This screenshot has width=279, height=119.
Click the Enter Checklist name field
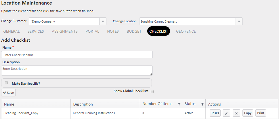click(77, 55)
